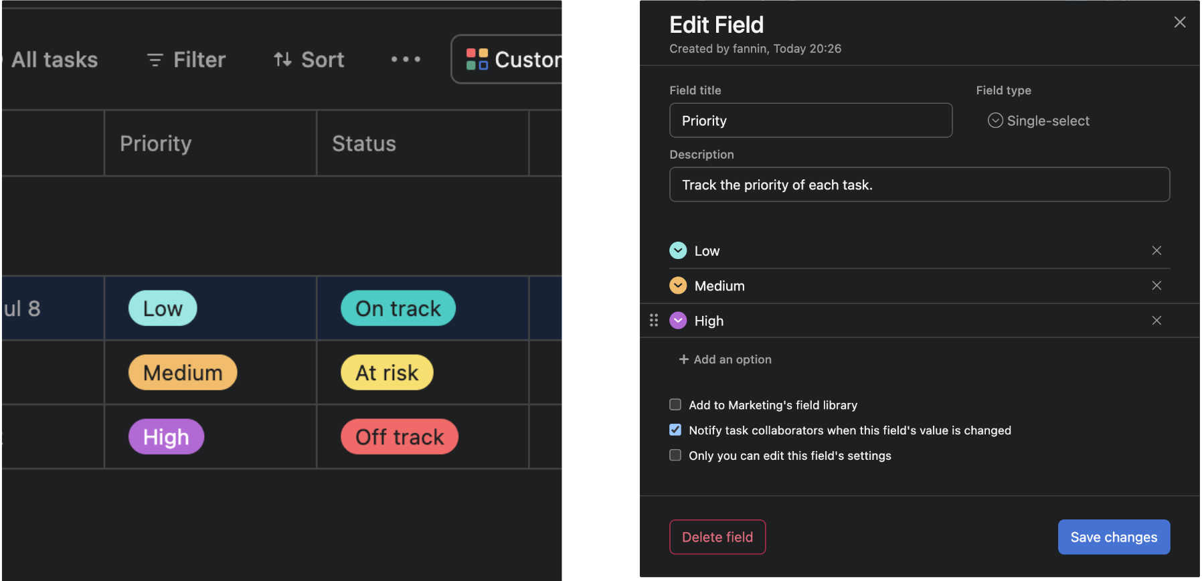Image resolution: width=1202 pixels, height=581 pixels.
Task: Select the All tasks view
Action: point(54,60)
